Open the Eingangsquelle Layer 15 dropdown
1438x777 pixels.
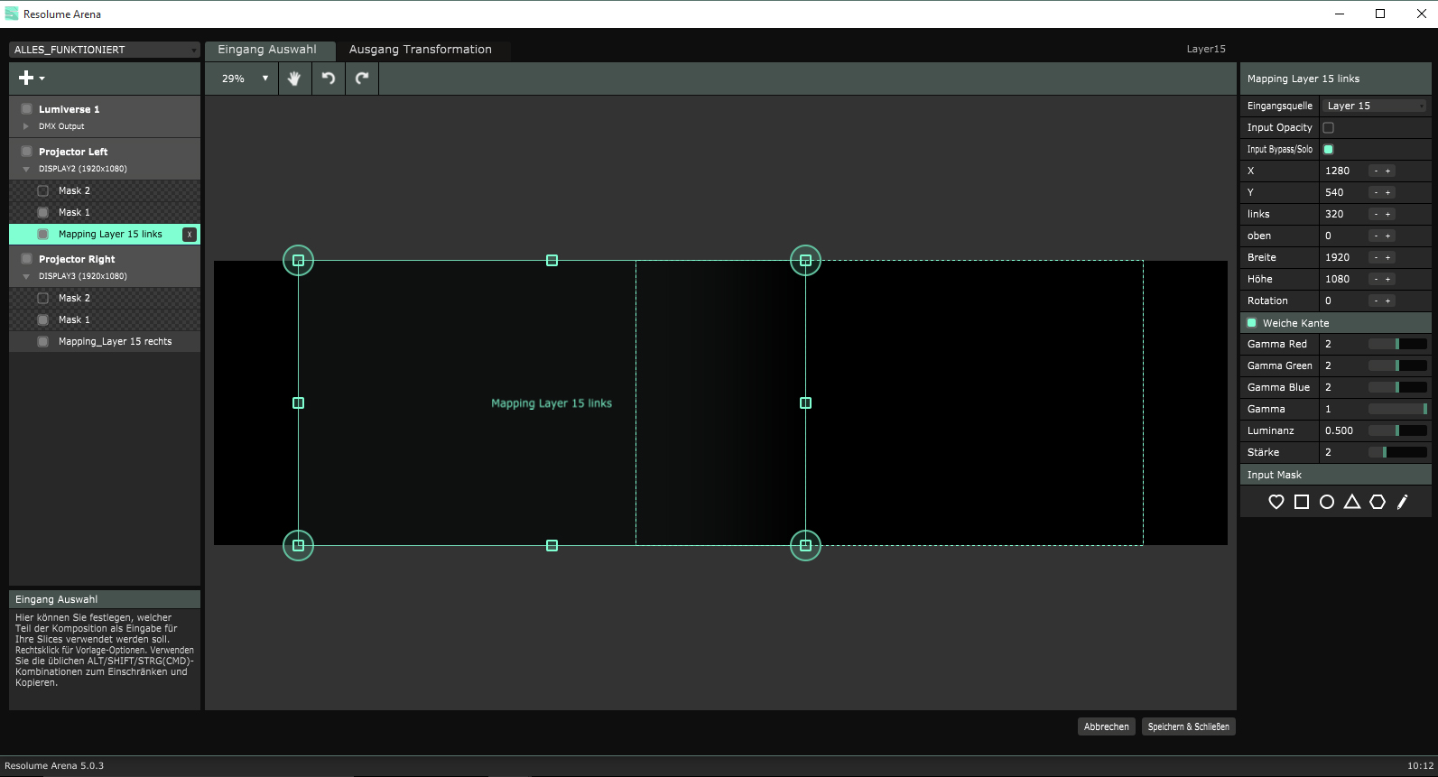(x=1375, y=106)
